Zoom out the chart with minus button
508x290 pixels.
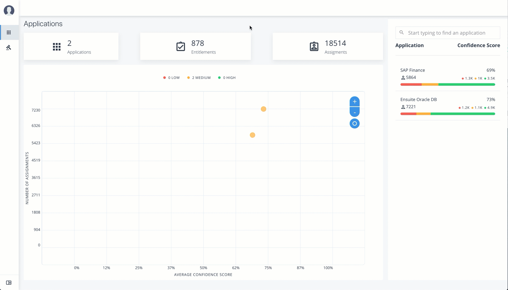(x=354, y=112)
